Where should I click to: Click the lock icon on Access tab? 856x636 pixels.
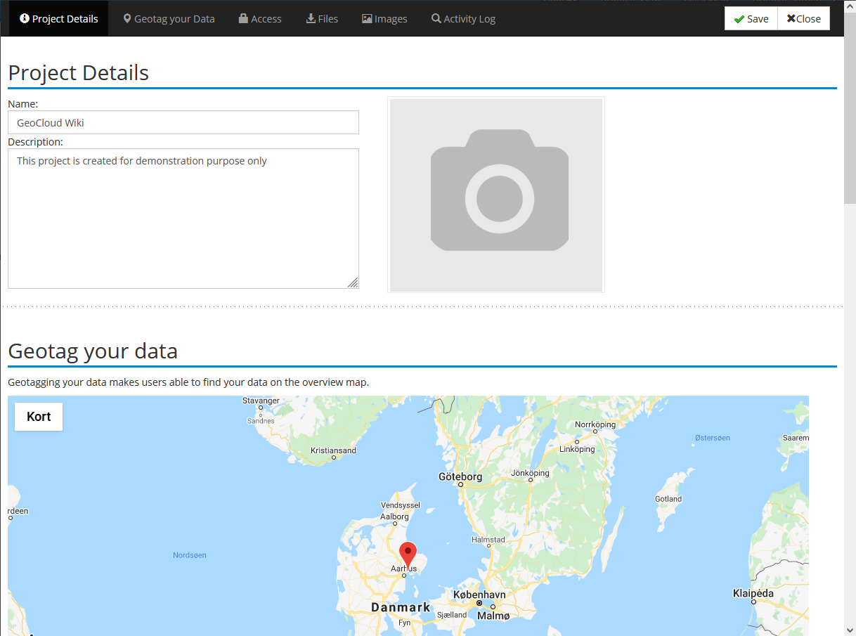coord(243,19)
